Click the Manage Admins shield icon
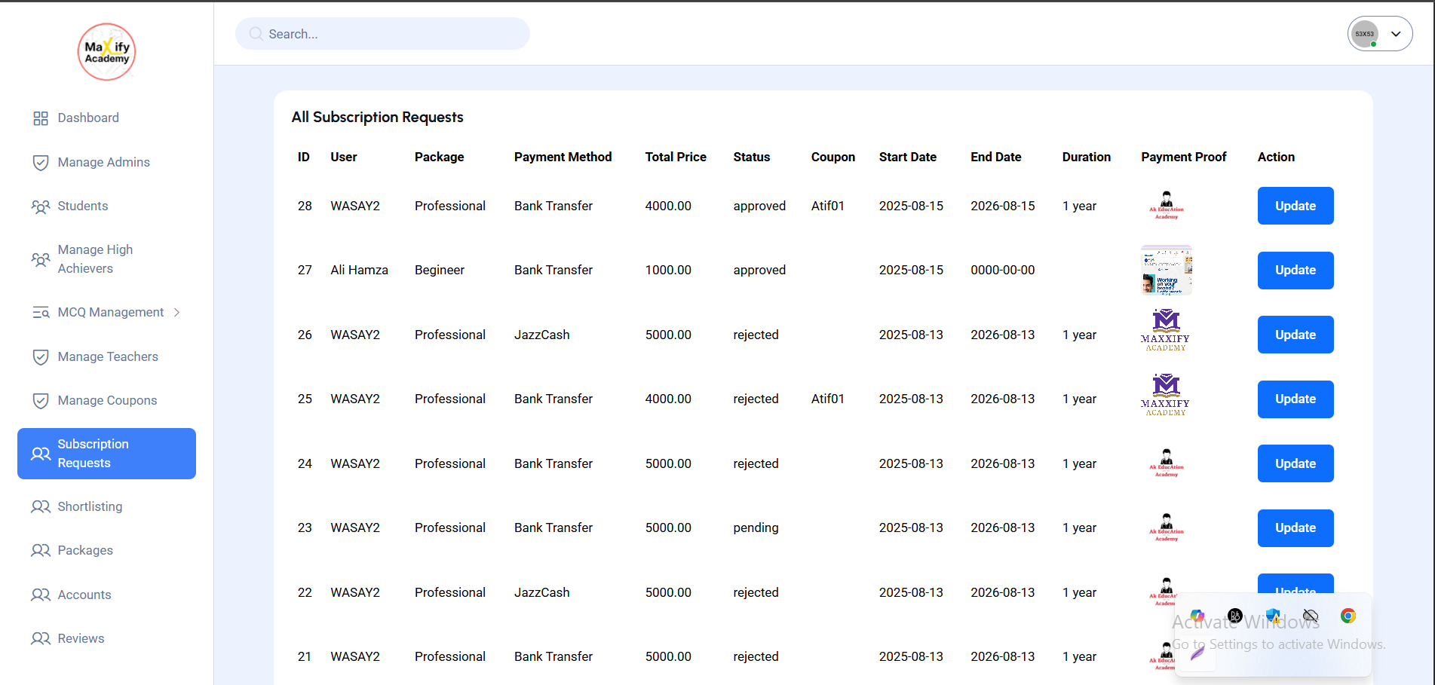The height and width of the screenshot is (685, 1435). pos(41,163)
